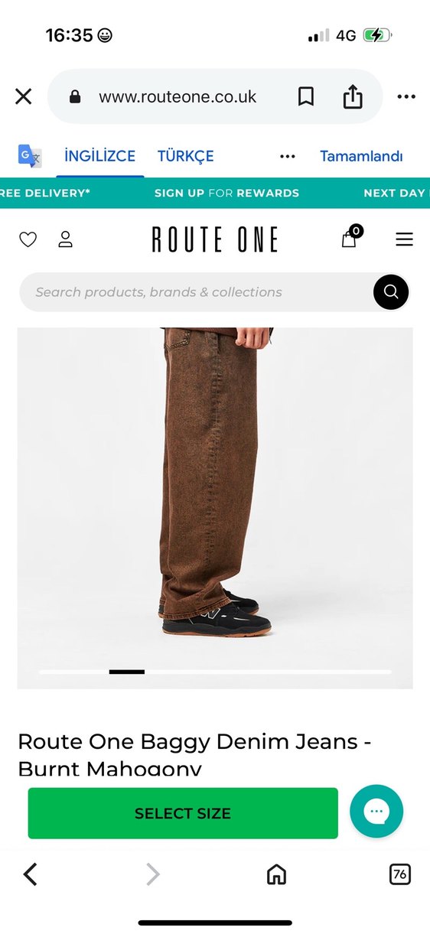
Task: Tap the black search magnifier button
Action: [391, 291]
